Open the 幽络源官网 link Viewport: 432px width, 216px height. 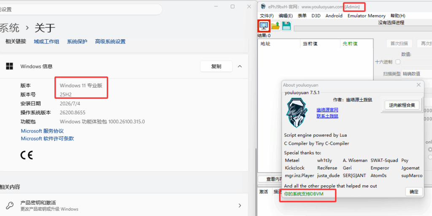click(x=327, y=110)
